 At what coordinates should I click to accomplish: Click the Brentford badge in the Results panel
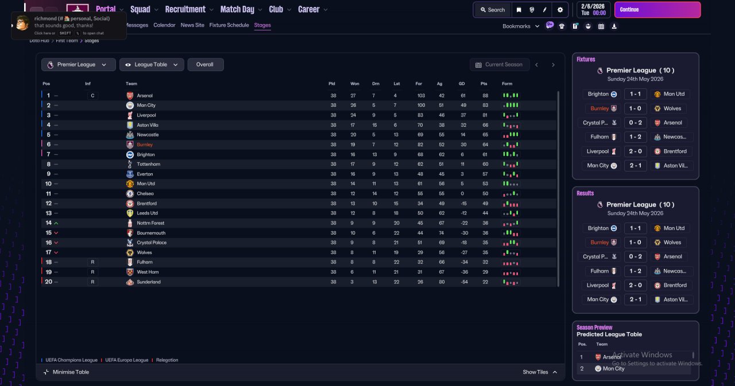657,285
